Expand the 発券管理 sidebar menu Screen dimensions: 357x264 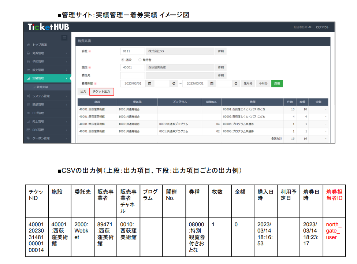[x=38, y=53]
